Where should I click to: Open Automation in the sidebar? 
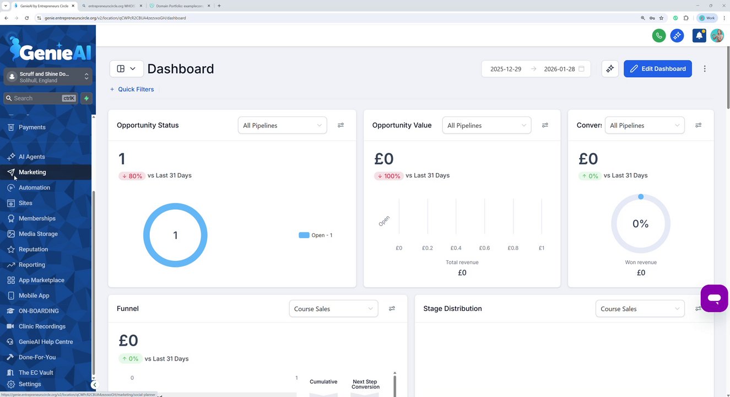34,187
